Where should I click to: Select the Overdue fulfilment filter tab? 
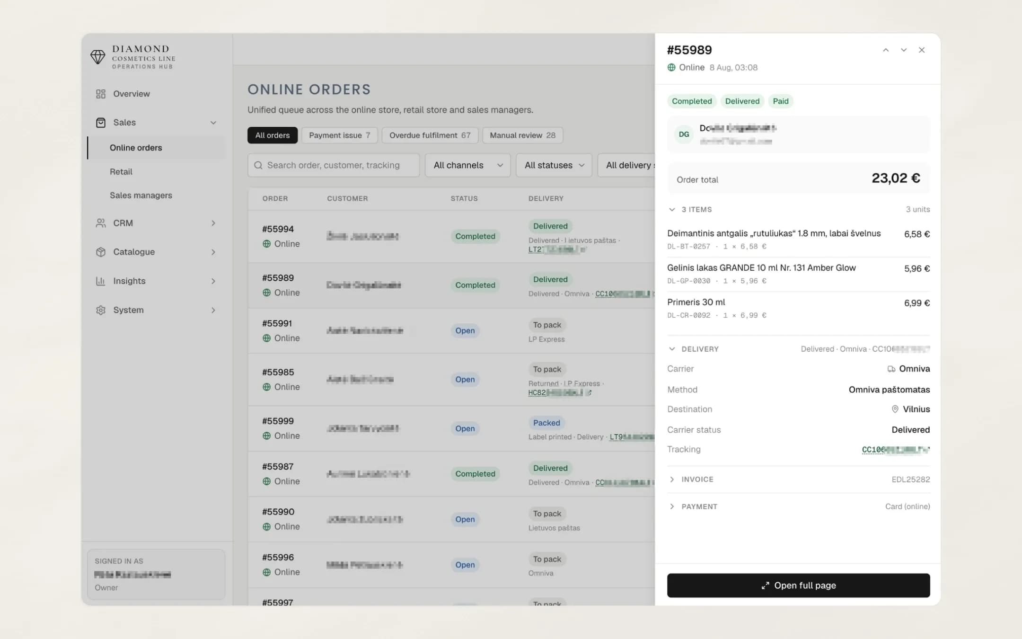tap(430, 135)
